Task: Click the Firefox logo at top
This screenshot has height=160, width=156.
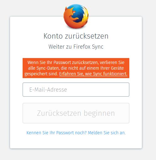Action: [76, 16]
